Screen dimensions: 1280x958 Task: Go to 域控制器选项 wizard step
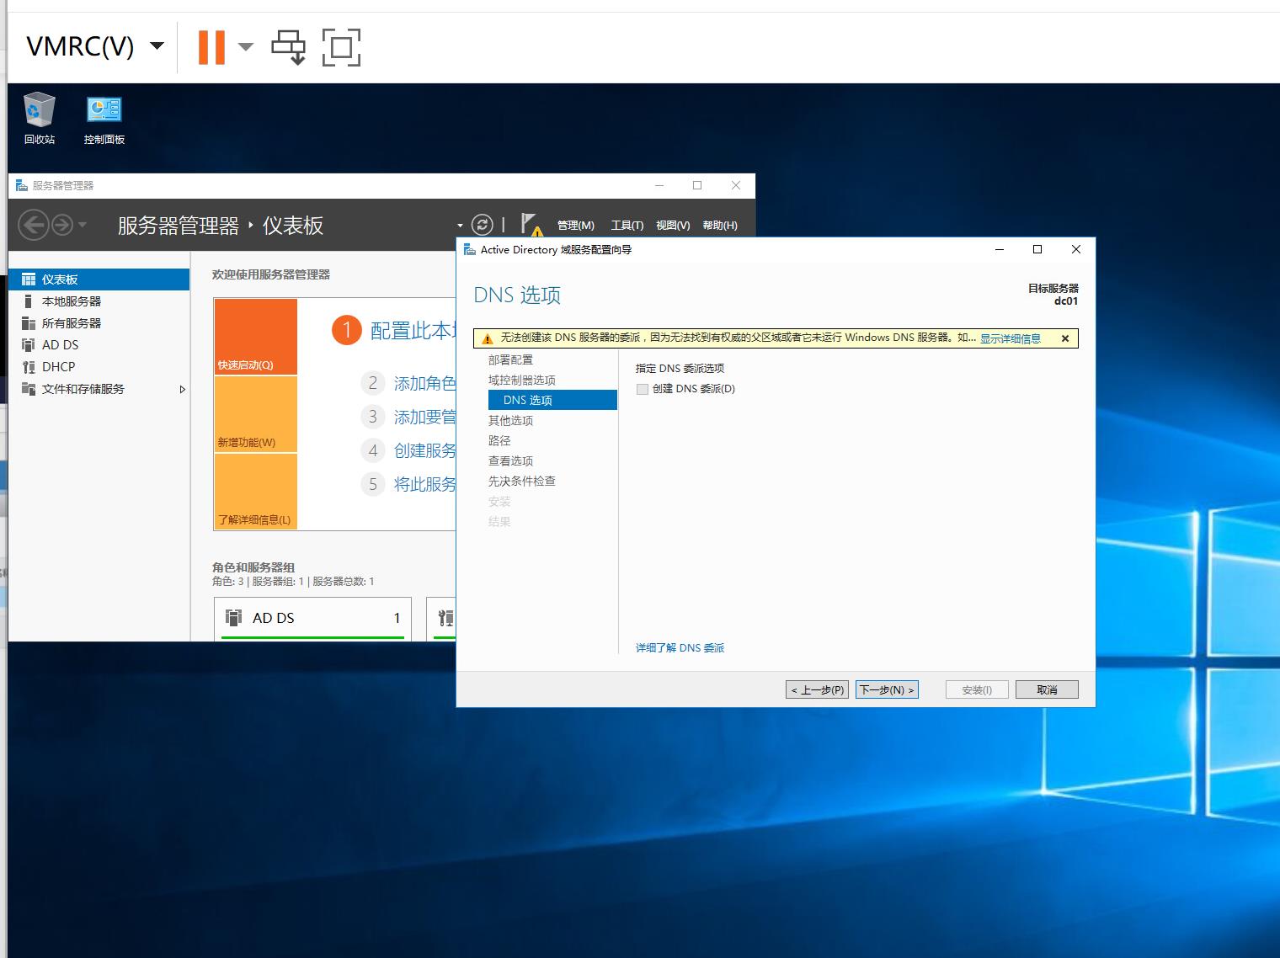click(522, 380)
